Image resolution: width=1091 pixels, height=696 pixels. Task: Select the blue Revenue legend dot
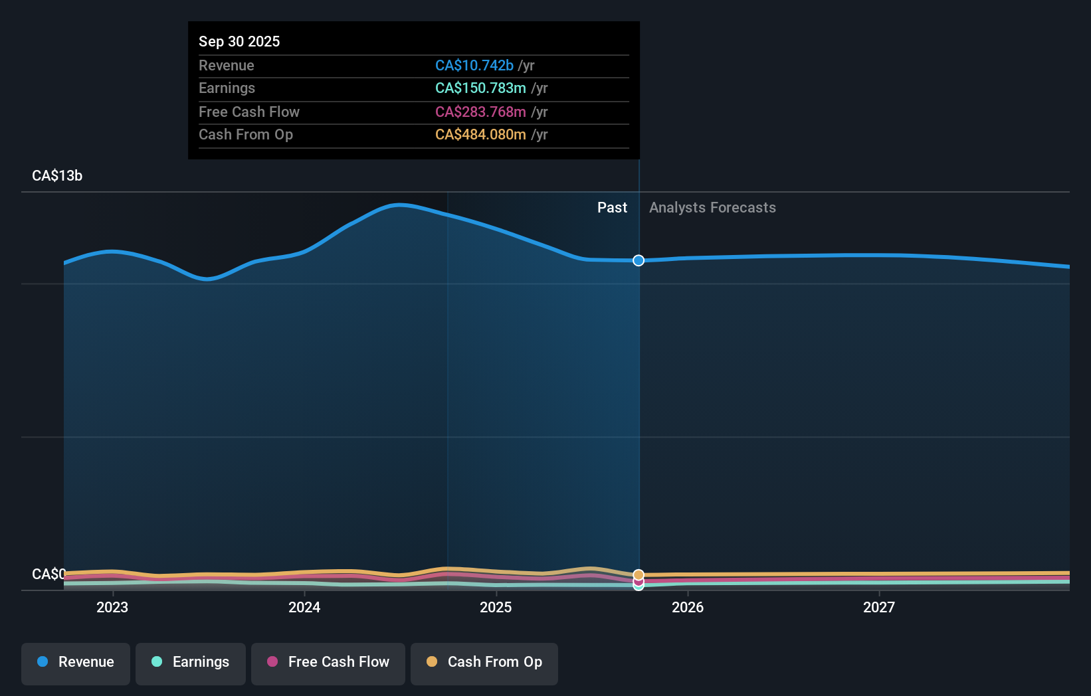click(x=43, y=662)
